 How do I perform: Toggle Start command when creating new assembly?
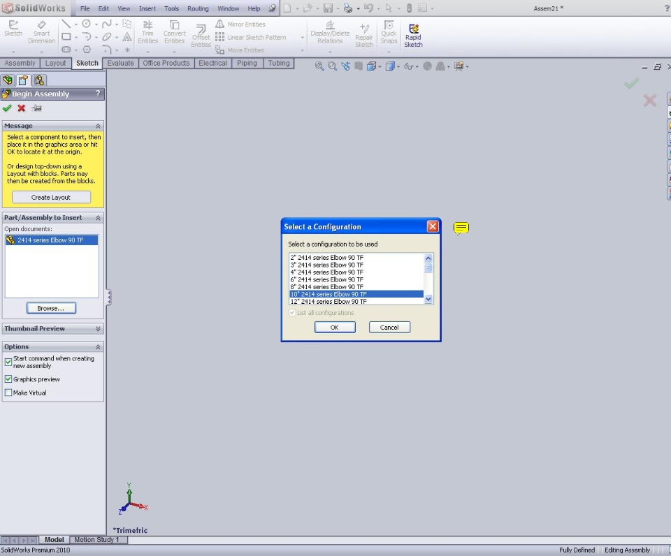point(8,362)
